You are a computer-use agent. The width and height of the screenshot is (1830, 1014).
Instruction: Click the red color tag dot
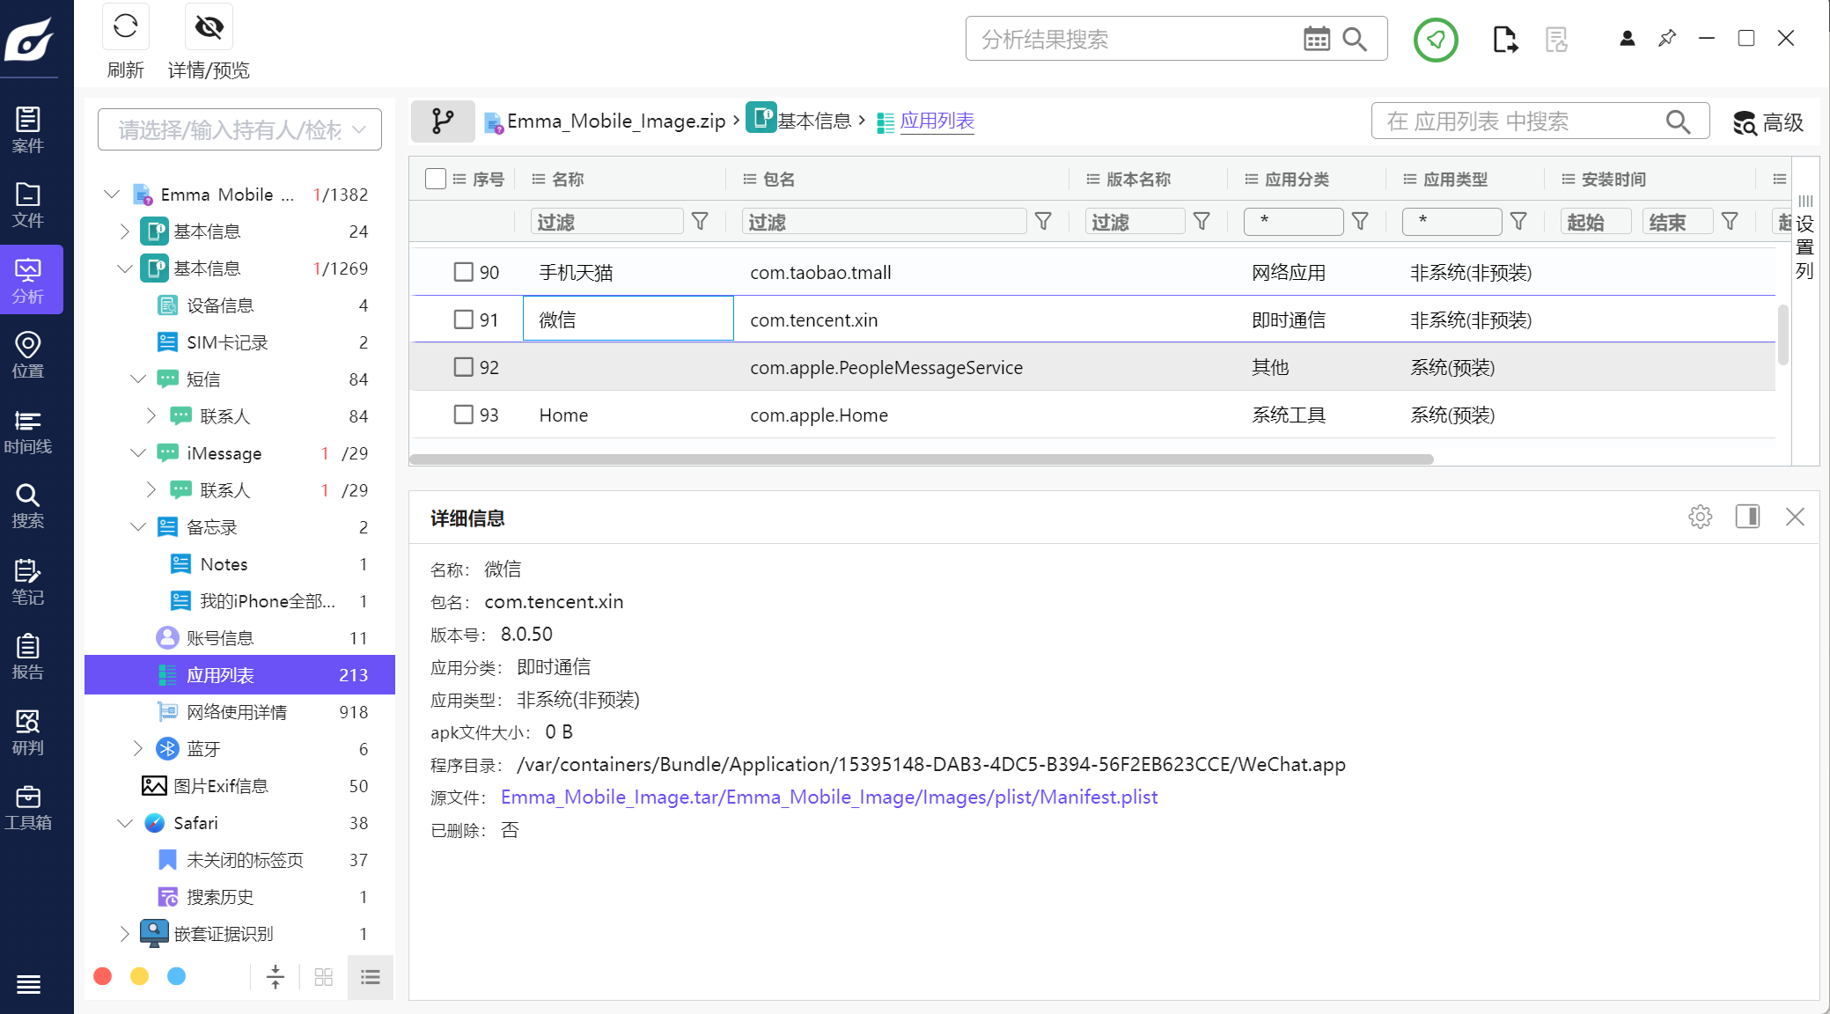click(103, 976)
